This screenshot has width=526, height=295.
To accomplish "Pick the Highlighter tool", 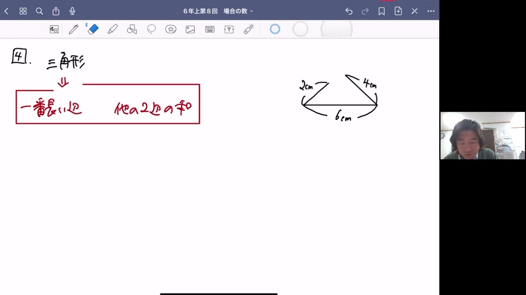I will click(x=113, y=29).
